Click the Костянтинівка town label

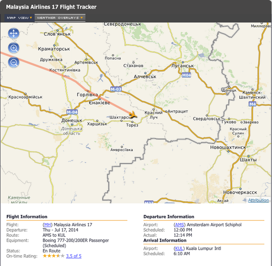coord(65,70)
